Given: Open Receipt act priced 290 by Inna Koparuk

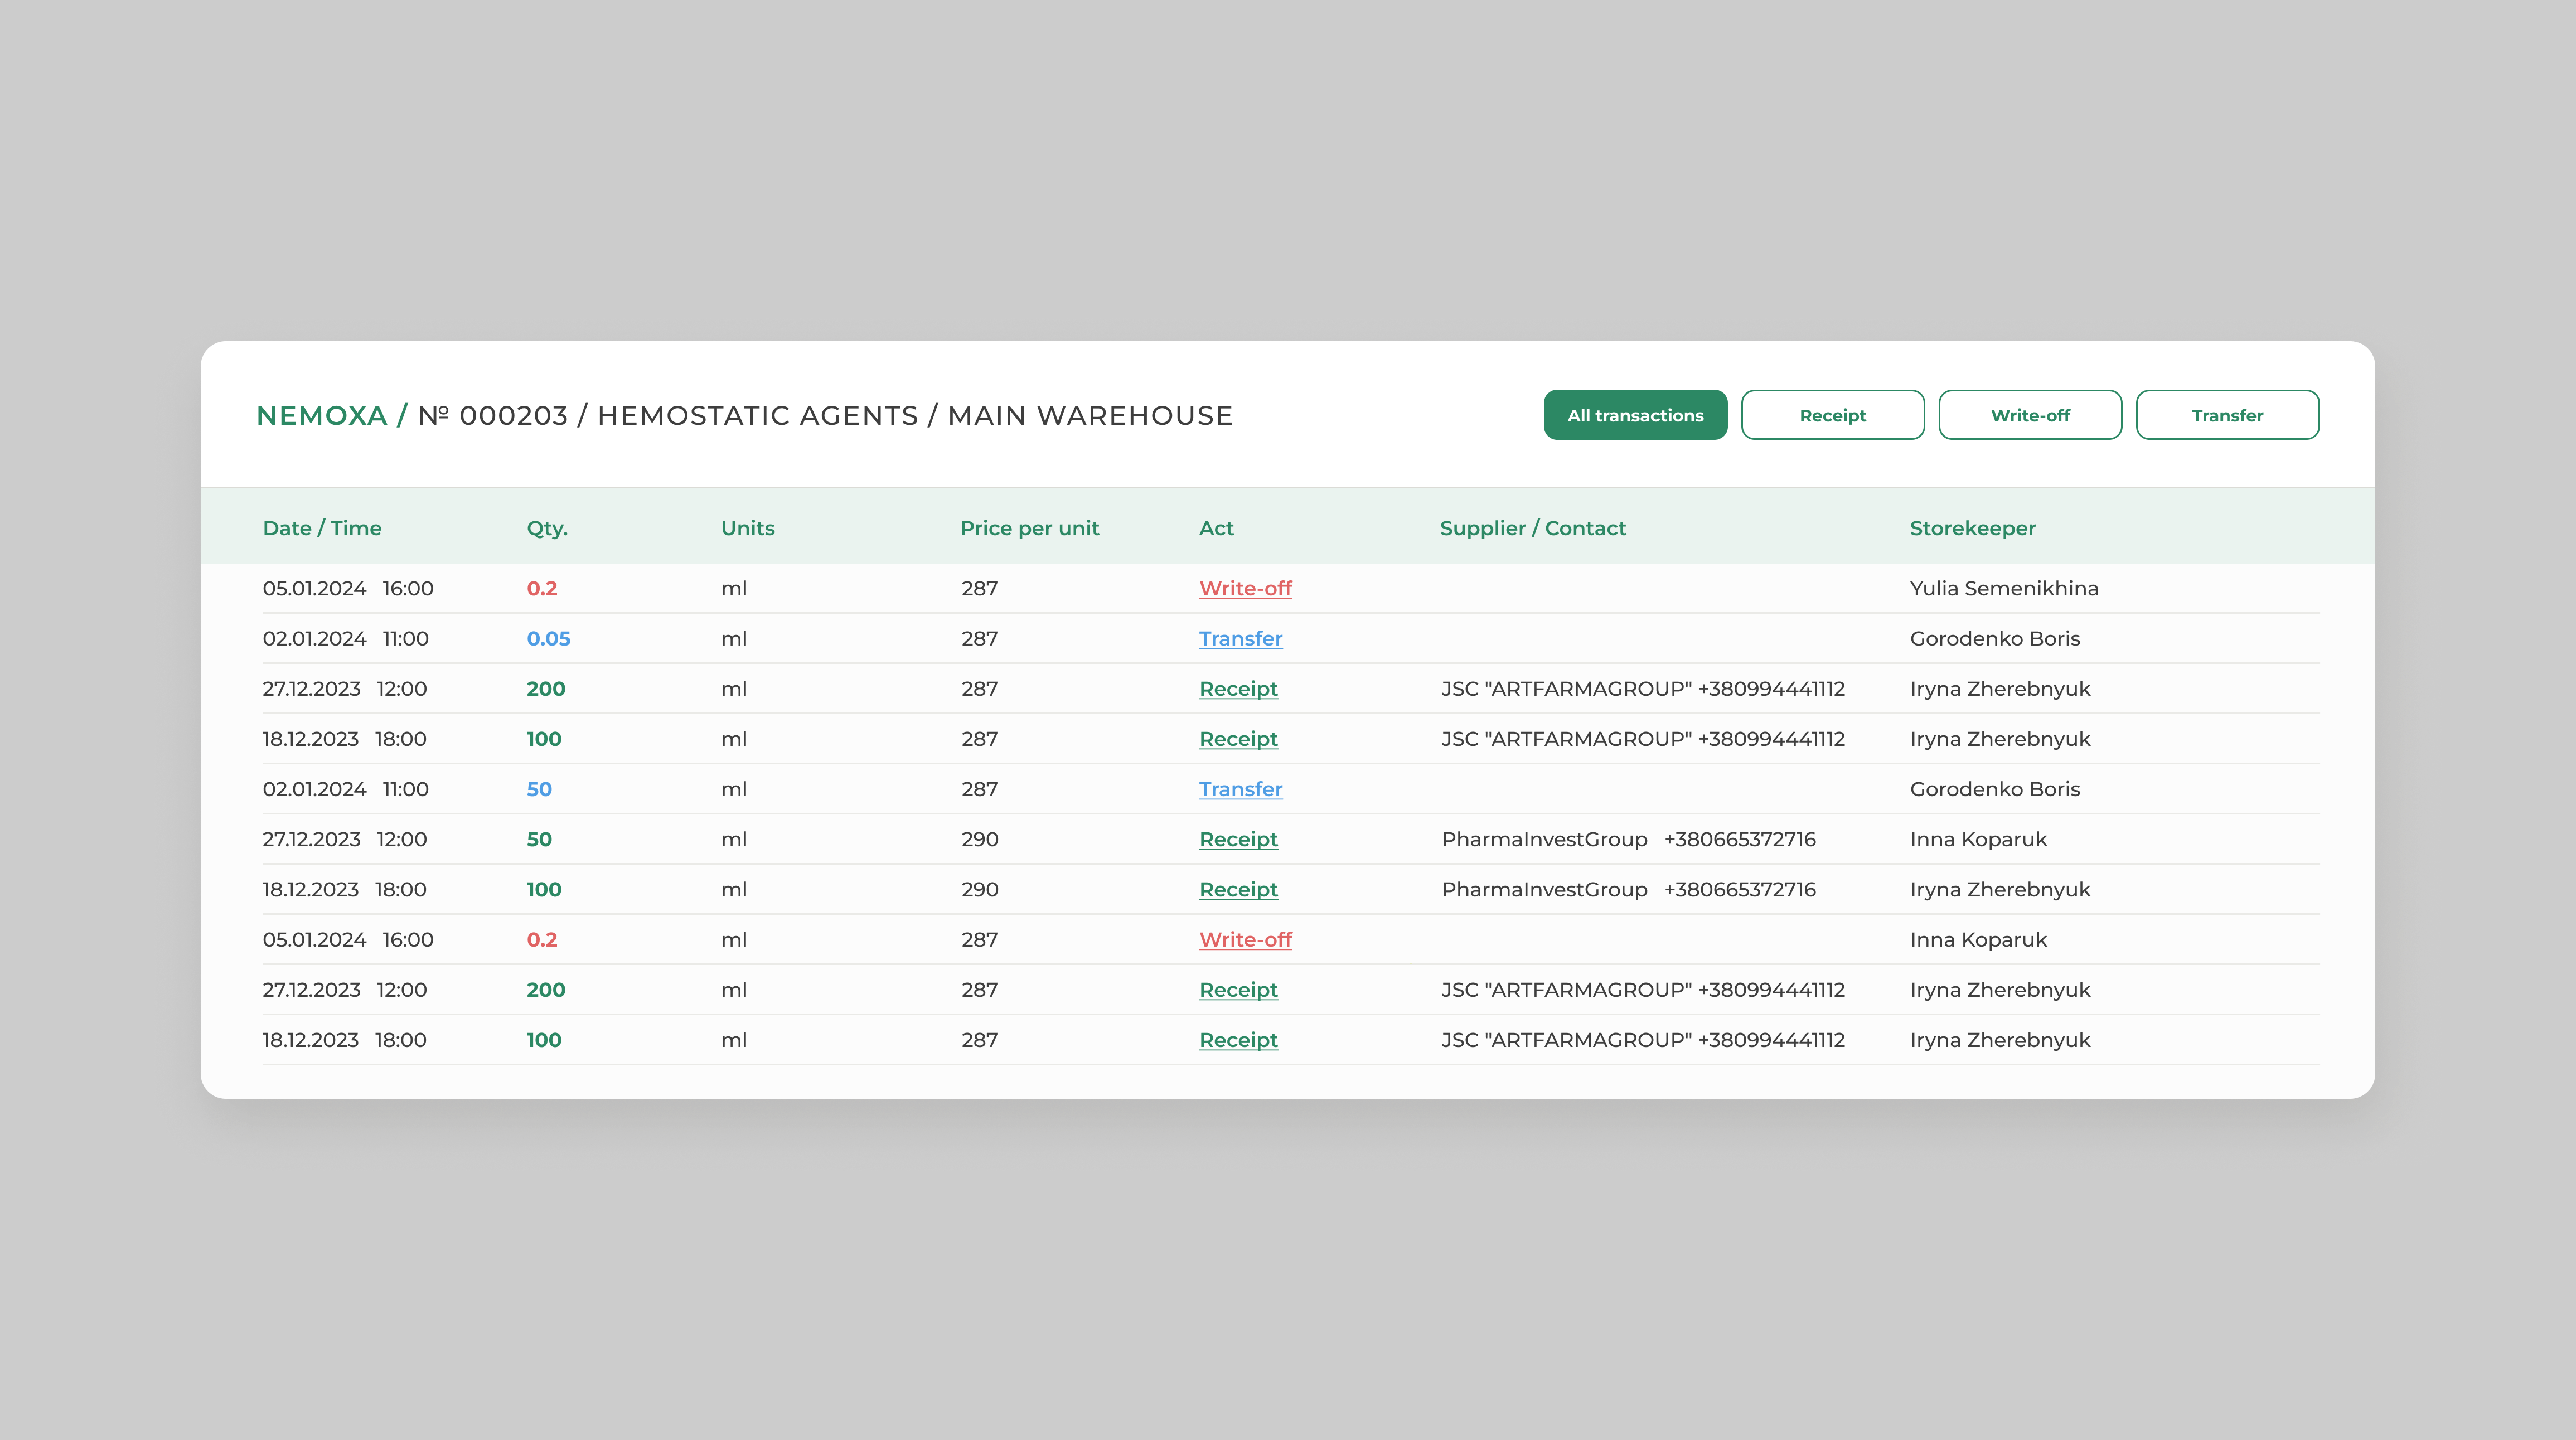Looking at the screenshot, I should click(1238, 839).
